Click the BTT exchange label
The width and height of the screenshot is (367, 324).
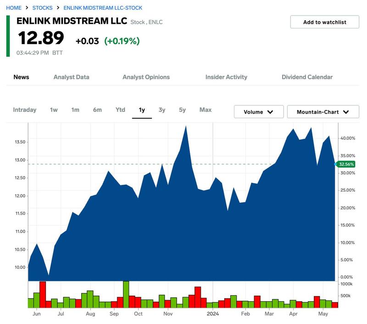pyautogui.click(x=58, y=53)
